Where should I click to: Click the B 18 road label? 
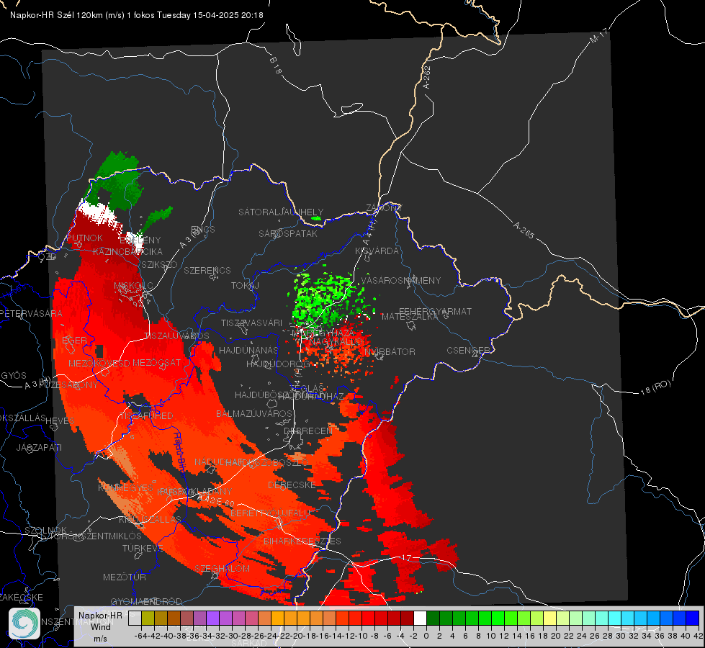coord(276,66)
